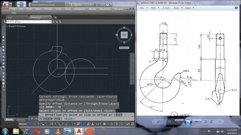The height and width of the screenshot is (135, 241).
Task: Click Undo option in OFFSET command prompt
Action: click(x=57, y=118)
